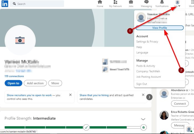Click the More button on profile
Screen dimensions: 194x134
(x=55, y=83)
